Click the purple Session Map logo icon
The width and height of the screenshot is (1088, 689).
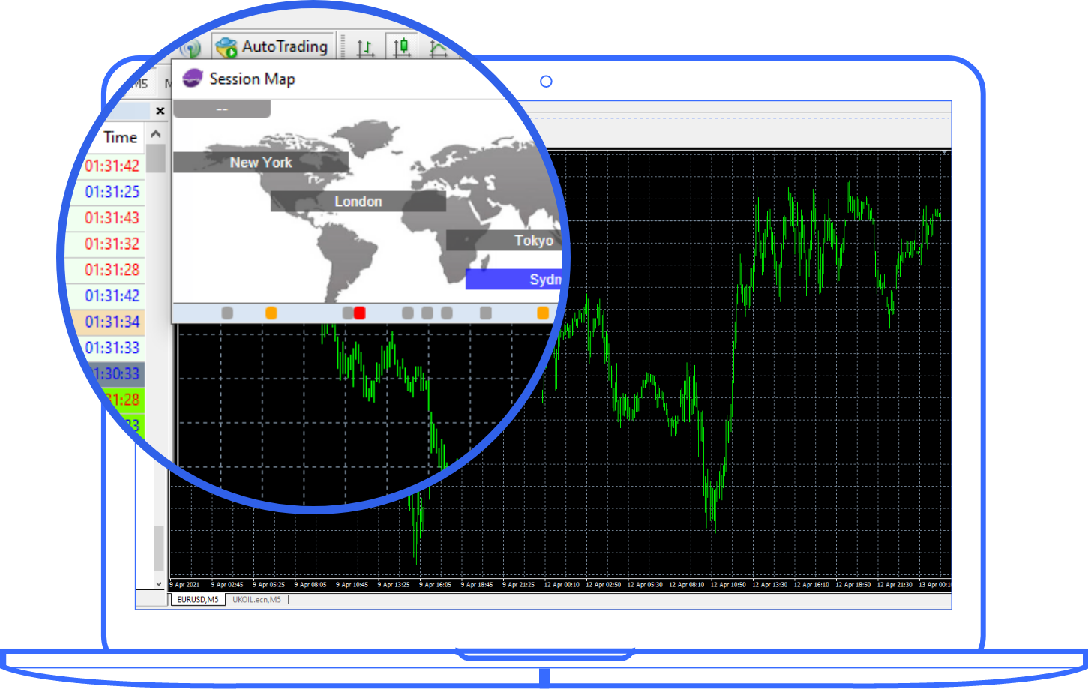point(193,79)
